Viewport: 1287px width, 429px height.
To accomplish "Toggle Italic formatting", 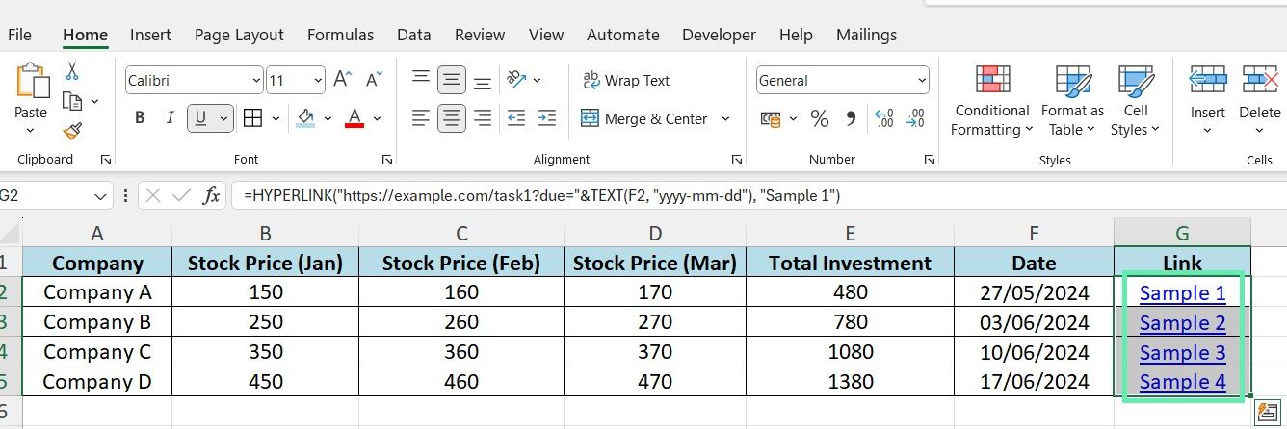I will (170, 118).
